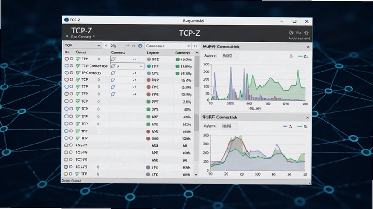
Task: Click the table scroll-down arrow
Action: [196, 175]
